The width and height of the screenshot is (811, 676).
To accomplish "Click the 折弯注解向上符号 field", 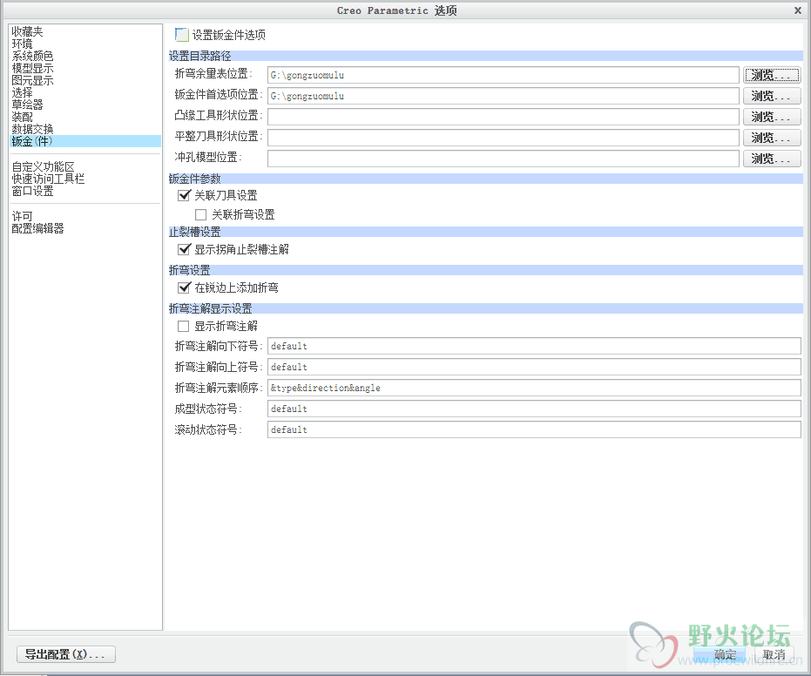I will click(534, 367).
